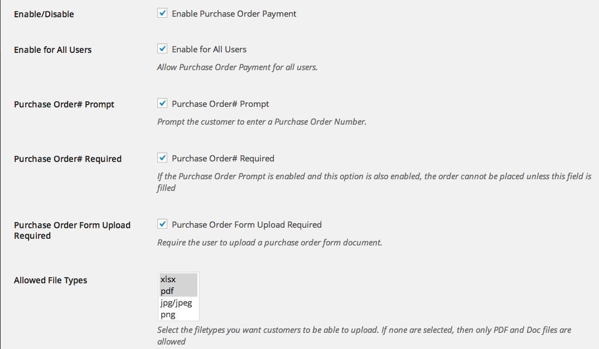This screenshot has height=349, width=599.
Task: Click the "Select the filetypes" help text
Action: [x=364, y=330]
